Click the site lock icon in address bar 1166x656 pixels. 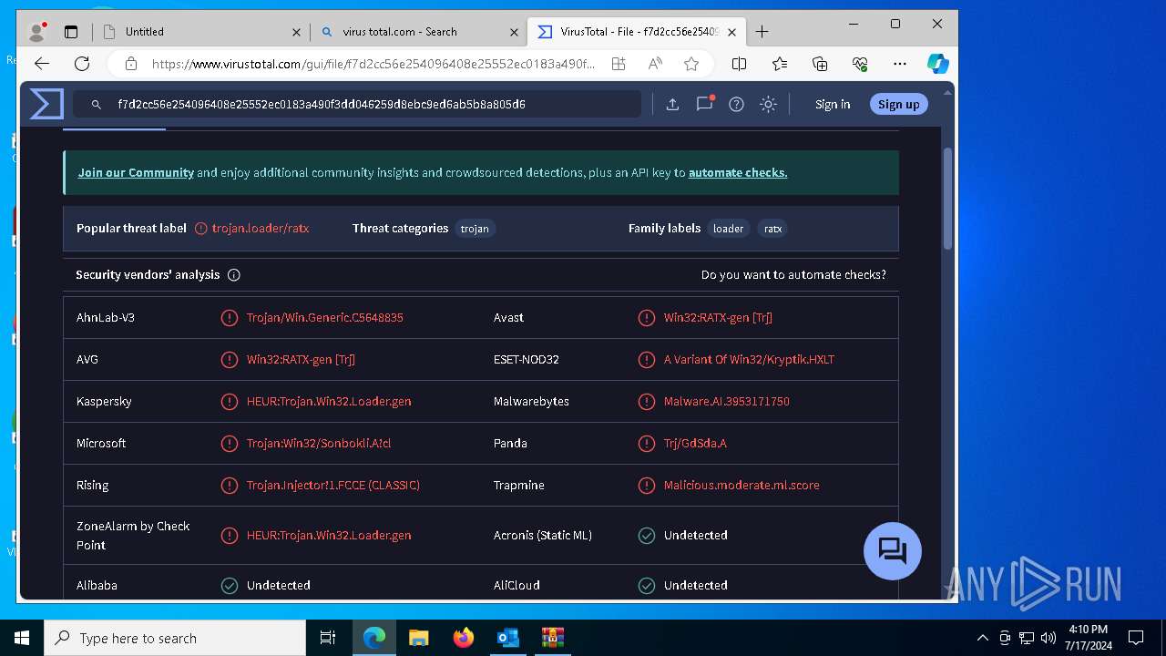coord(131,64)
